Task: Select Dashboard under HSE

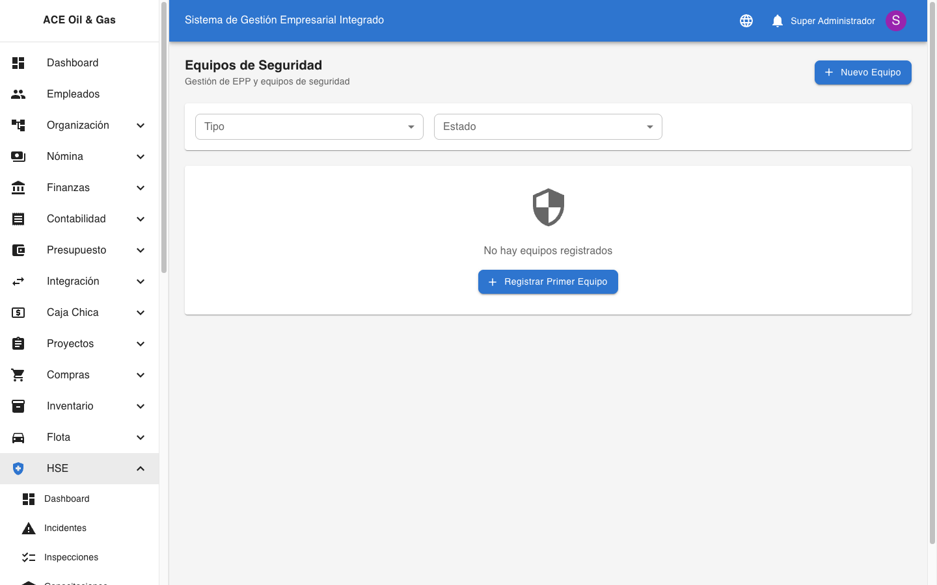Action: point(66,499)
